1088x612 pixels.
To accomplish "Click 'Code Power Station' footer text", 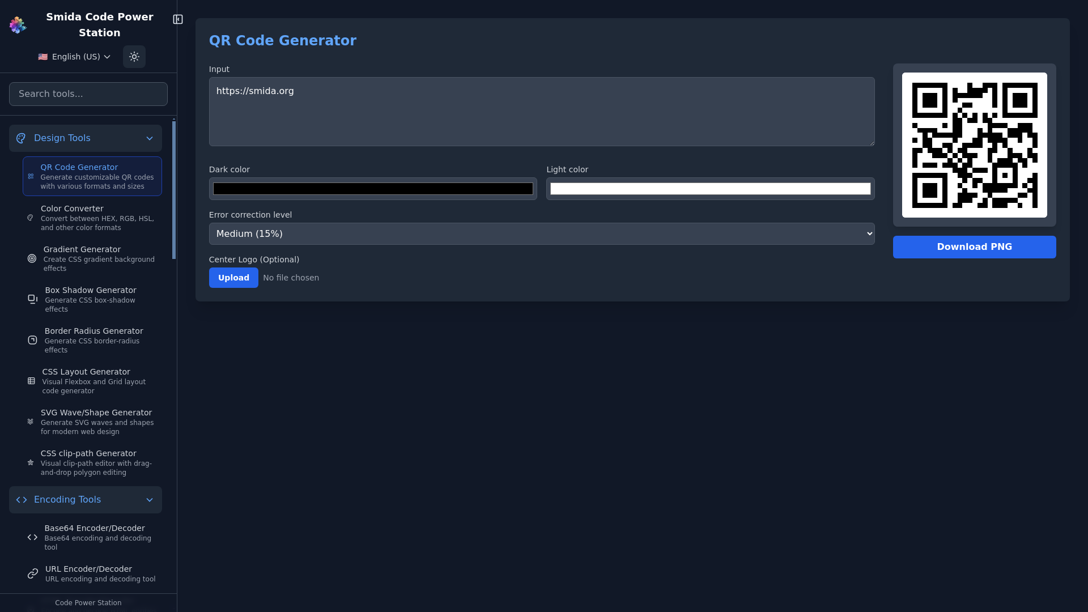I will coord(88,603).
